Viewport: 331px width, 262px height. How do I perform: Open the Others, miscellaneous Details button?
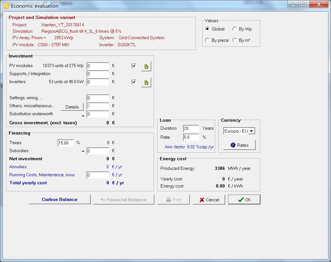[x=72, y=107]
